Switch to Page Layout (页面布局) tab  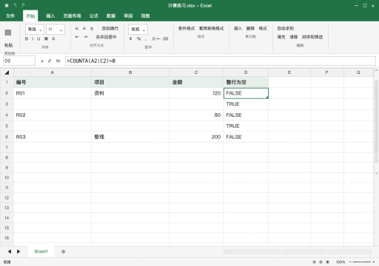pyautogui.click(x=72, y=16)
